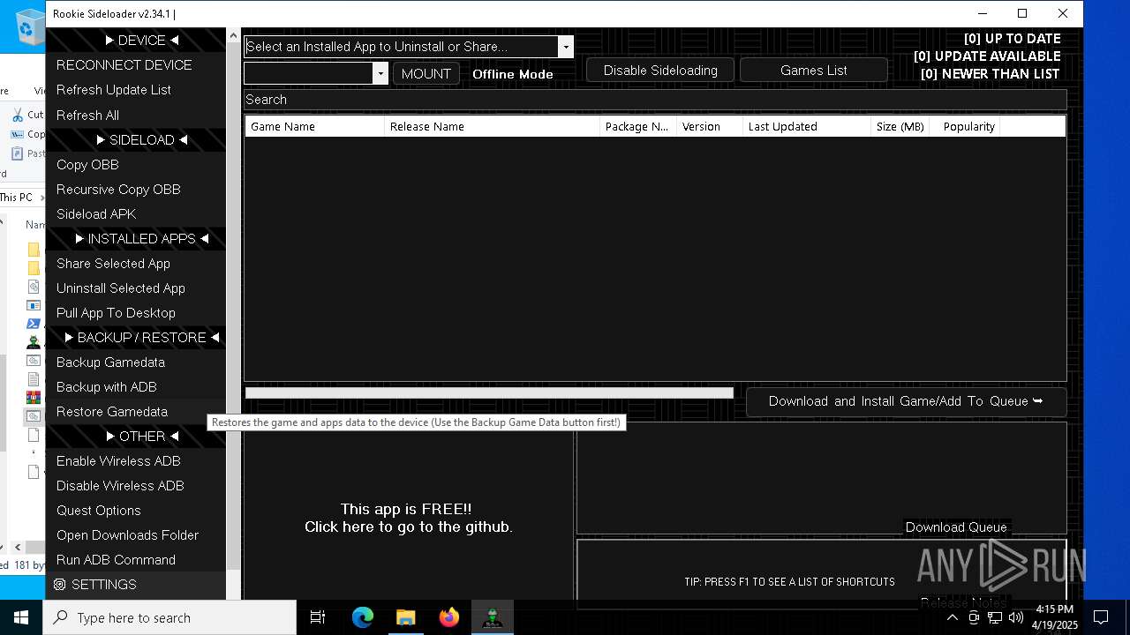
Task: Sort by Version column header
Action: (710, 126)
